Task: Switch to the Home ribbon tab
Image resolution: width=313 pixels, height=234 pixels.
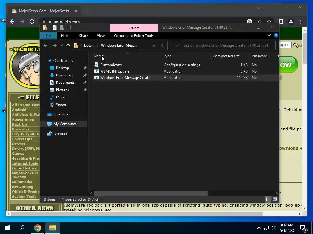Action: point(66,36)
